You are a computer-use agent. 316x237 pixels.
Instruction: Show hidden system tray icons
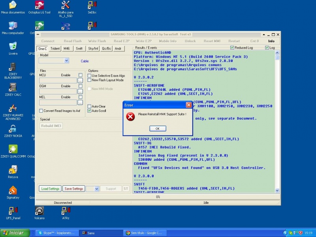[x=285, y=233]
